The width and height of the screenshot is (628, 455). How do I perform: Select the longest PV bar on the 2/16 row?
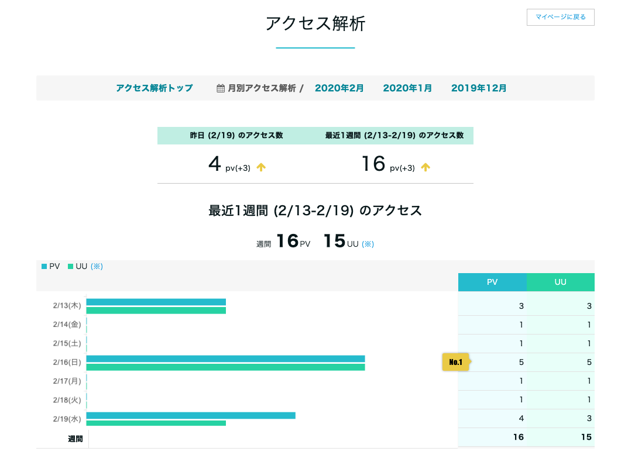coord(225,358)
